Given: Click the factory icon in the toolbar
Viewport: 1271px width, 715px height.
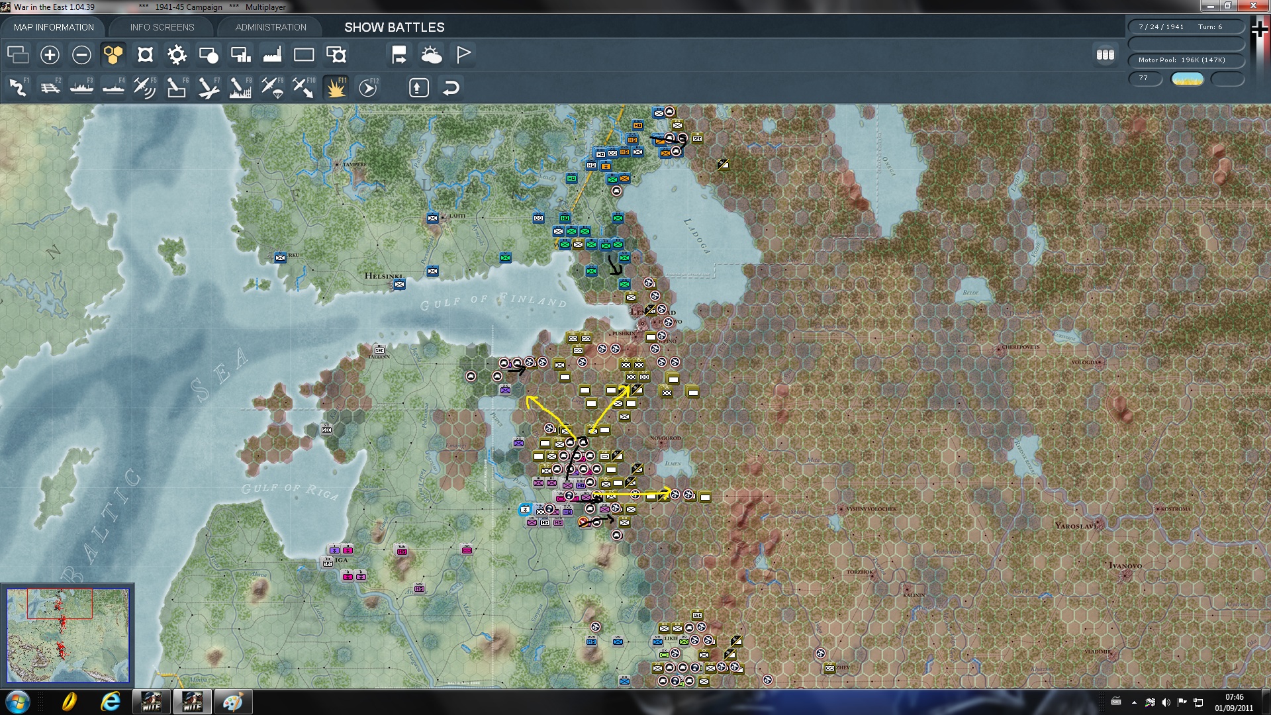Looking at the screenshot, I should coord(272,55).
